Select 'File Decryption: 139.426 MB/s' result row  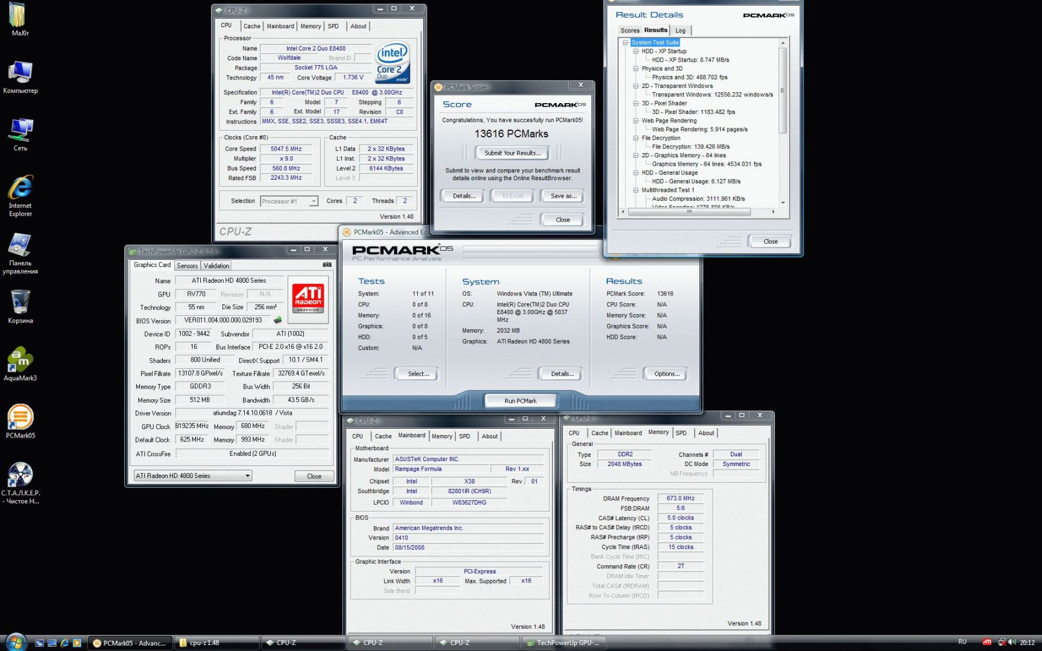(690, 146)
